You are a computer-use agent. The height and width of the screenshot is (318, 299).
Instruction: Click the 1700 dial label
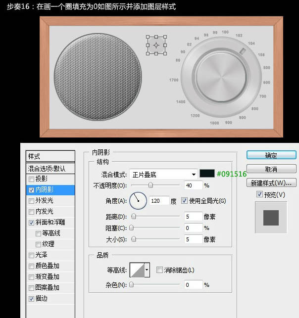[174, 80]
